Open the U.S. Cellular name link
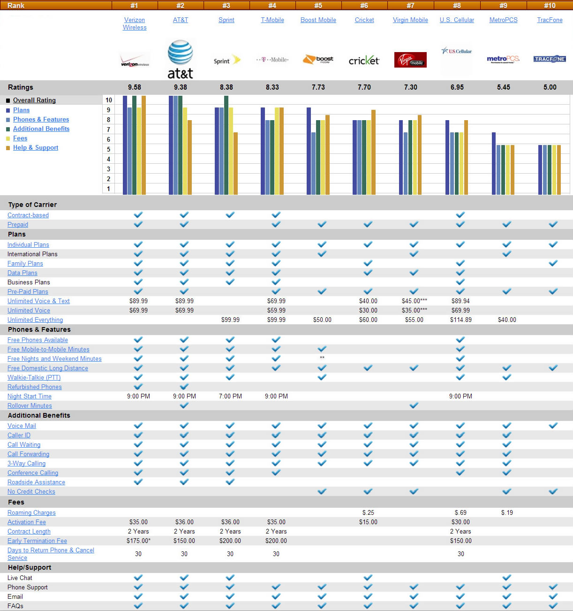Image resolution: width=573 pixels, height=611 pixels. pyautogui.click(x=457, y=20)
